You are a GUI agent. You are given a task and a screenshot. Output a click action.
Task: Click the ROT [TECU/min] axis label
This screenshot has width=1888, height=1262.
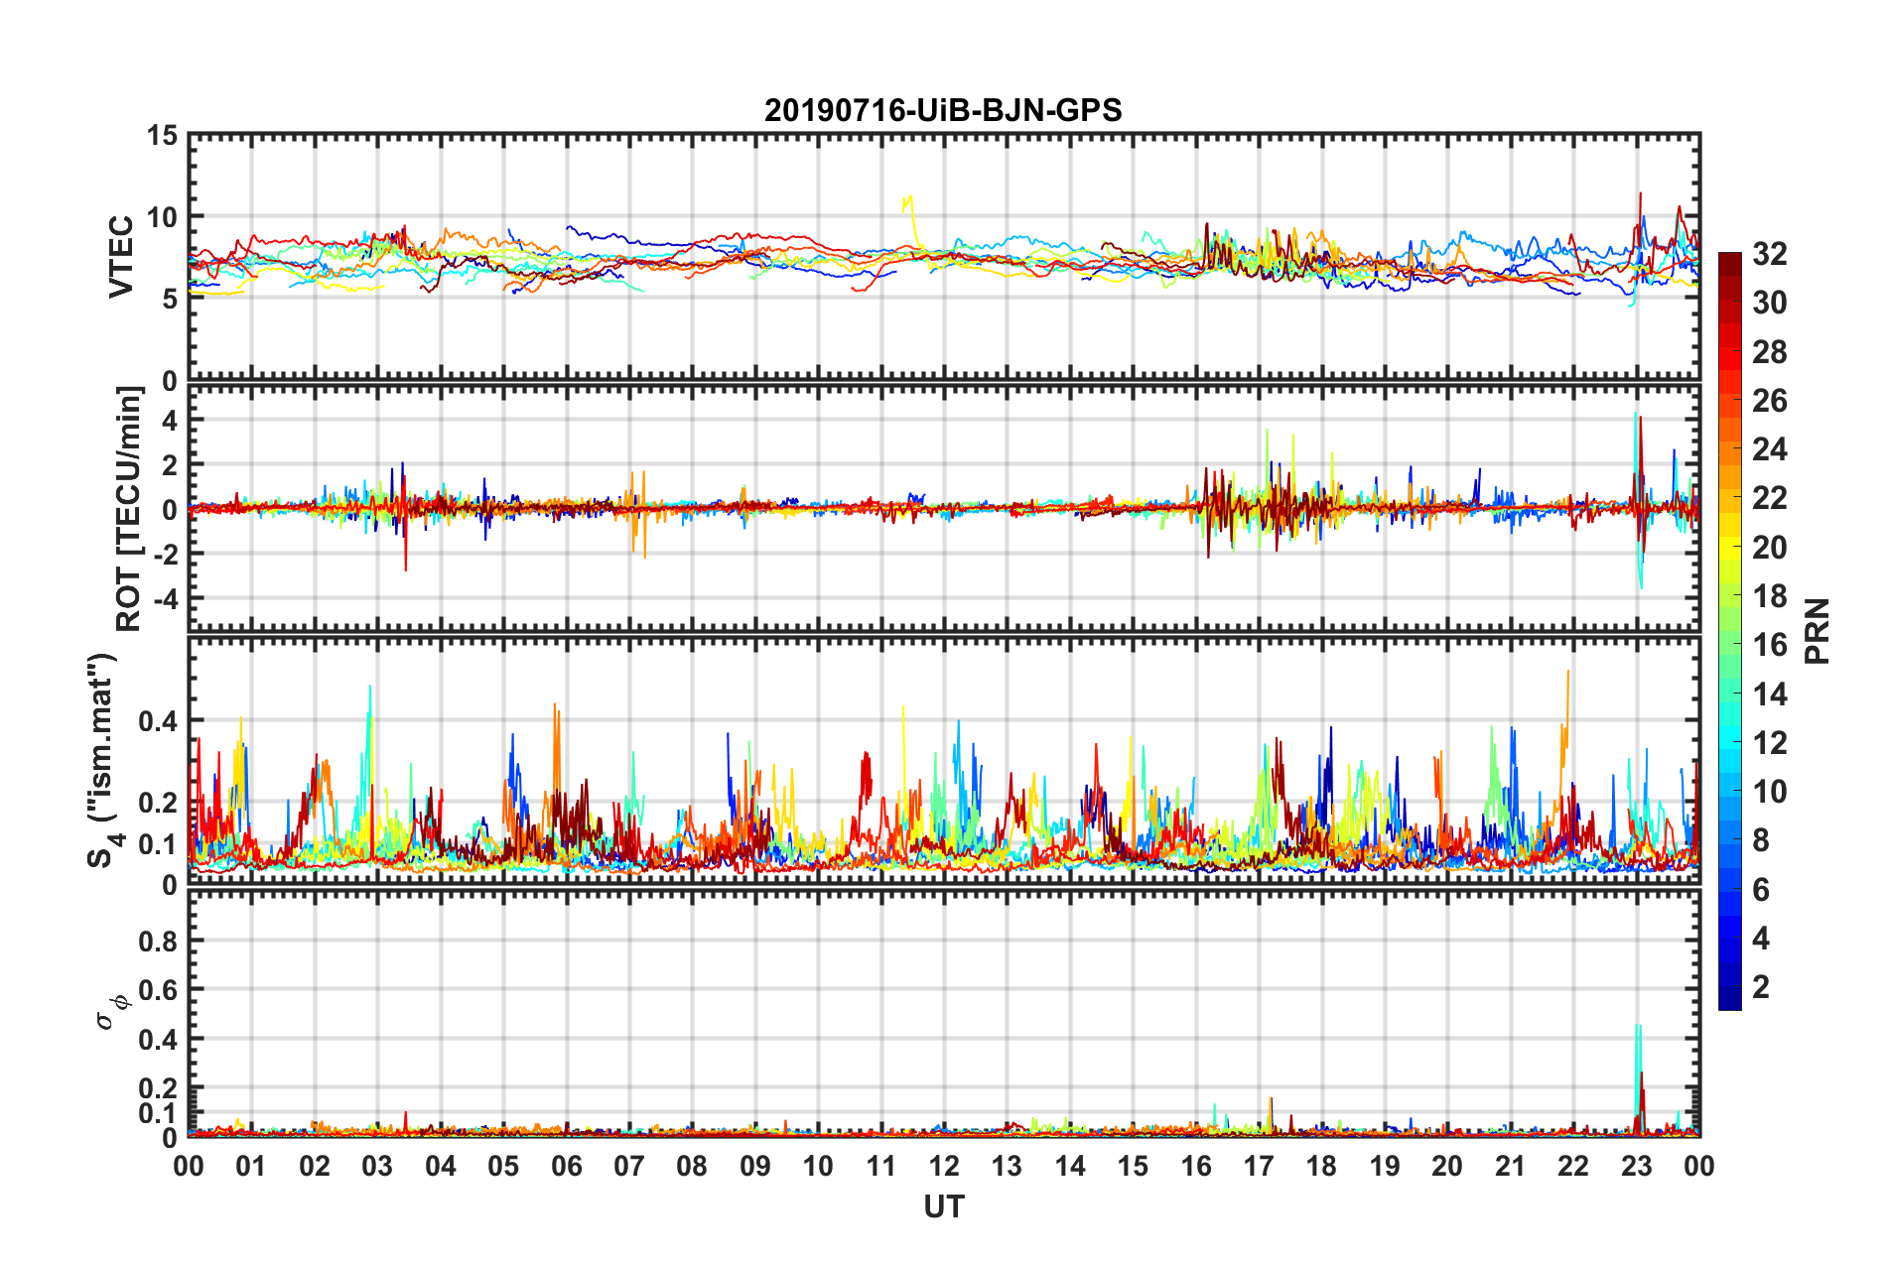[x=129, y=509]
